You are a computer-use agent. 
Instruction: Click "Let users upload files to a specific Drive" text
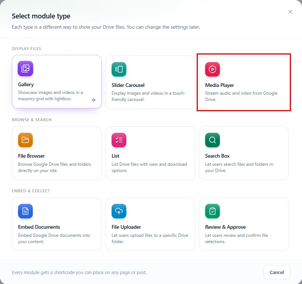(150, 239)
